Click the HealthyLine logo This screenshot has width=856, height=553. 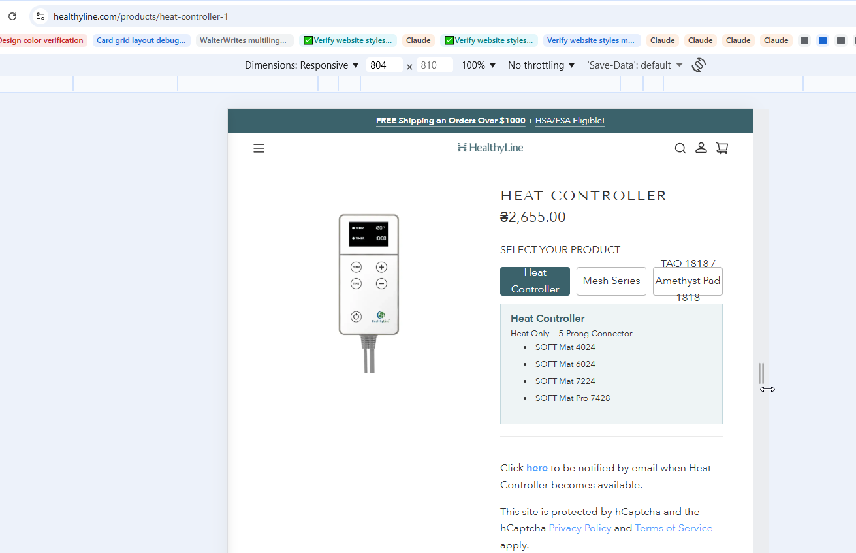pos(490,148)
